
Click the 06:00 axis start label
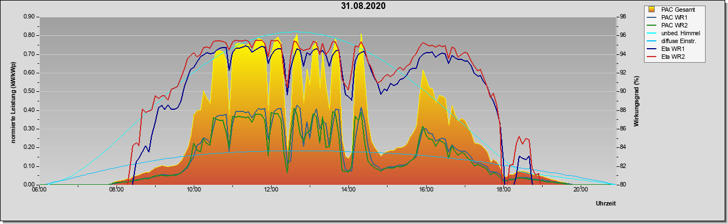pos(39,189)
